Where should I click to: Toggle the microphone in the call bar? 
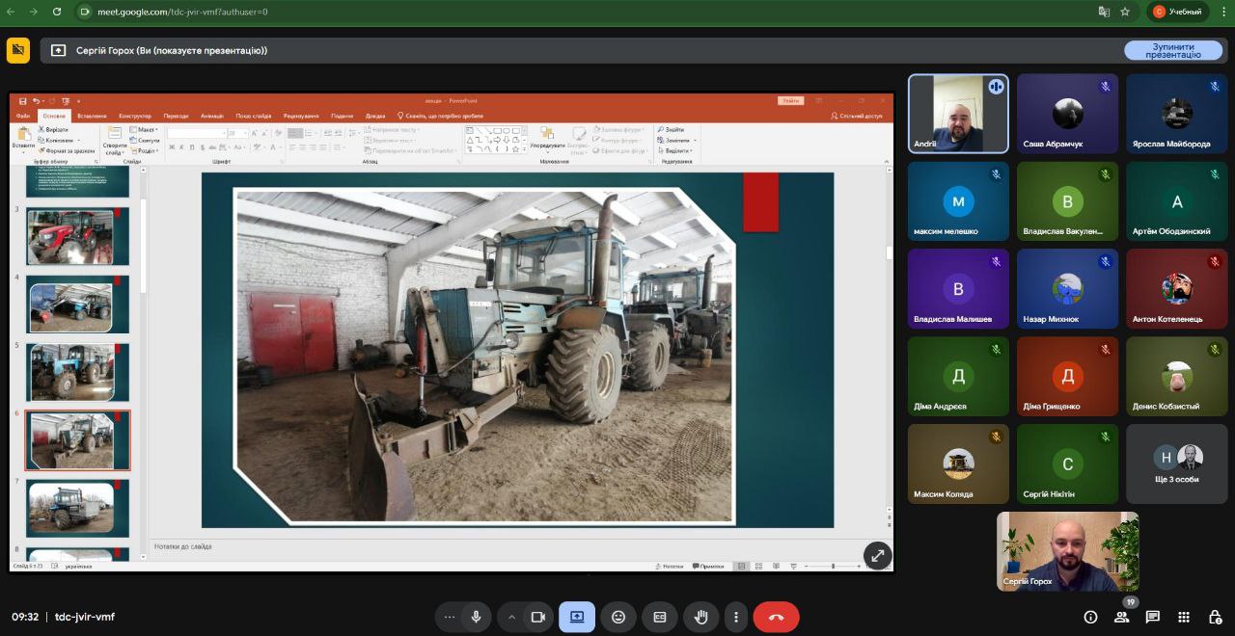coord(476,617)
